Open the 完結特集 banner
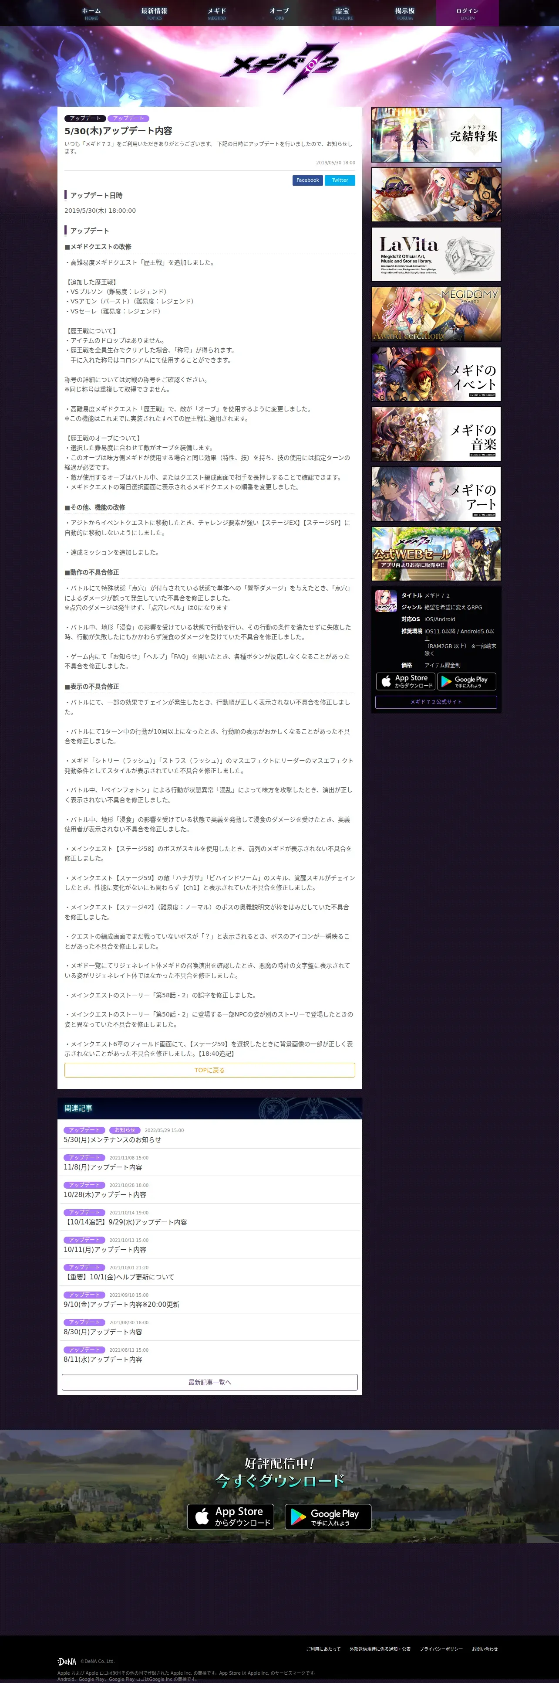 436,135
